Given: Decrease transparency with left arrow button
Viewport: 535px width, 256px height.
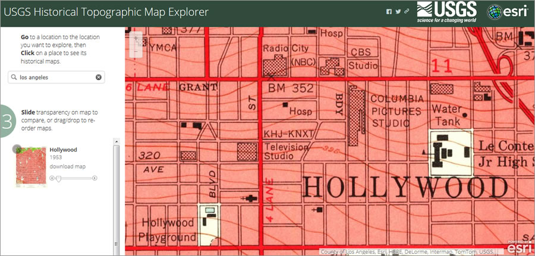Looking at the screenshot, I should click(x=52, y=178).
